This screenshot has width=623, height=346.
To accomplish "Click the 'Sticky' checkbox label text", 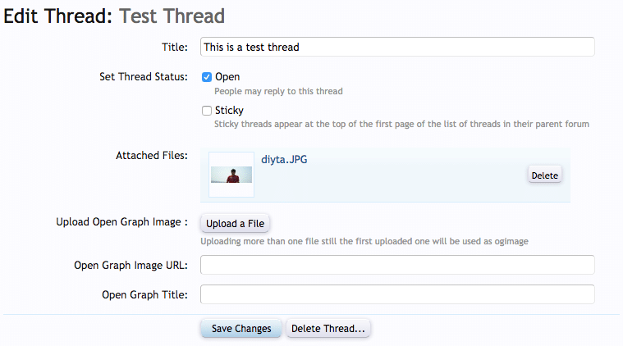I will pos(229,111).
